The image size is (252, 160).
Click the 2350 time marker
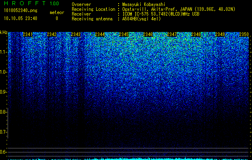(x=244, y=34)
